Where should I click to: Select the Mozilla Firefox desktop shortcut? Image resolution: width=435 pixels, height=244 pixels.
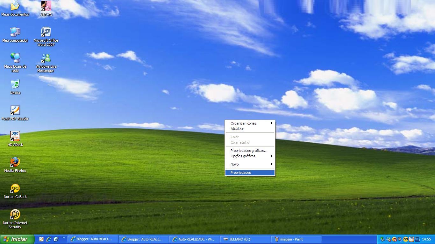click(15, 165)
